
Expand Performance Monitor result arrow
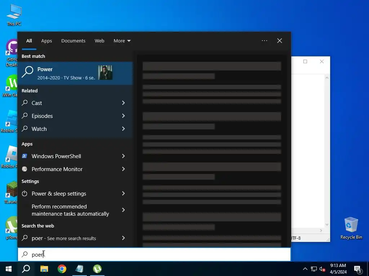[x=123, y=169]
